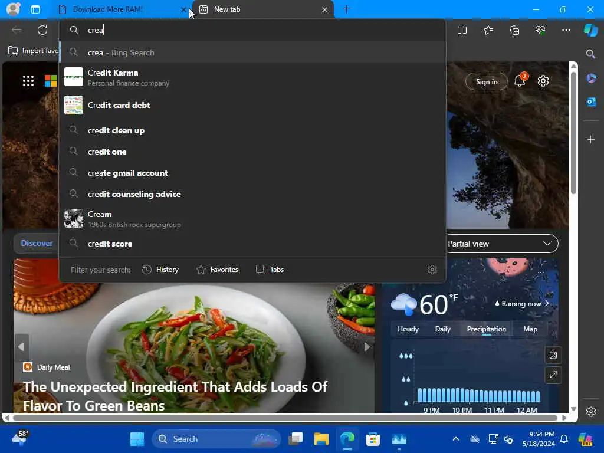The image size is (604, 453).
Task: Choose Cream rock supergroup suggestion
Action: [x=252, y=219]
